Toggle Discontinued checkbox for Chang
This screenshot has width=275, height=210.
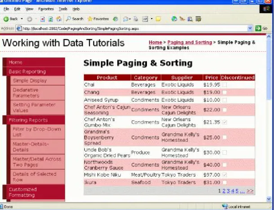click(224, 92)
